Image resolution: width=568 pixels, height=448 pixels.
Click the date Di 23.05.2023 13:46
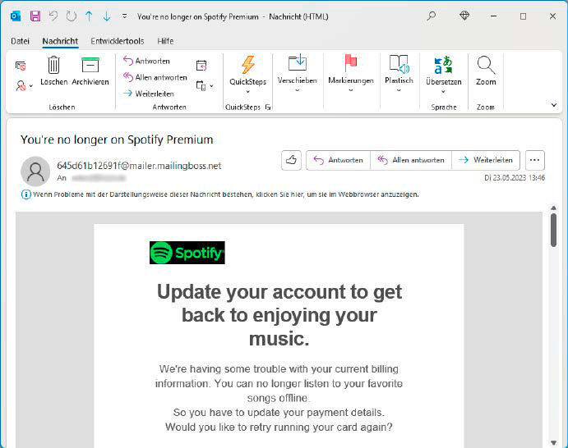point(515,178)
